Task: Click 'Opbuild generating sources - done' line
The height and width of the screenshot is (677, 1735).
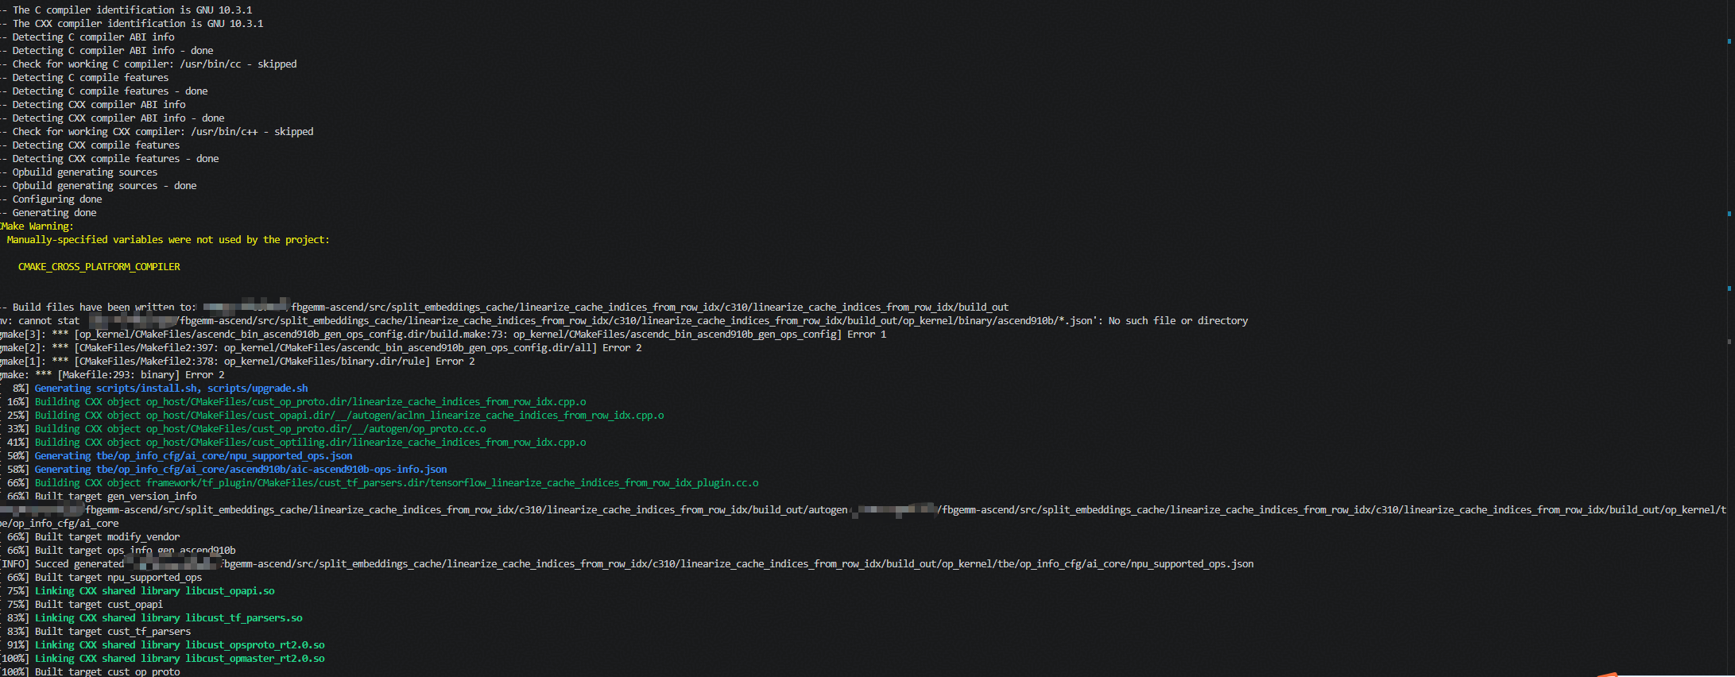Action: (99, 186)
